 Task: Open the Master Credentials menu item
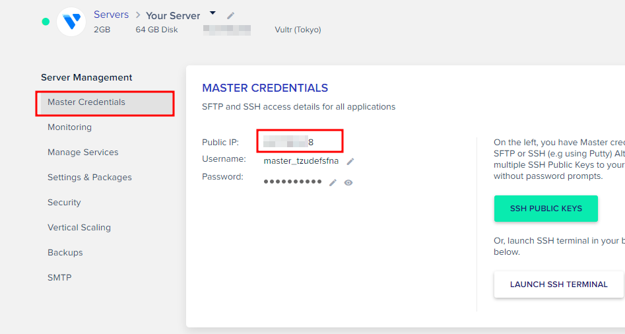(x=105, y=102)
